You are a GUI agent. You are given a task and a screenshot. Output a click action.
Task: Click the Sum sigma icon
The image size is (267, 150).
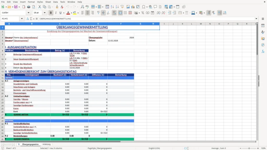click(31, 19)
